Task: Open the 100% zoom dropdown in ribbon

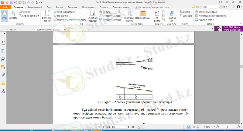Action: pyautogui.click(x=116, y=12)
